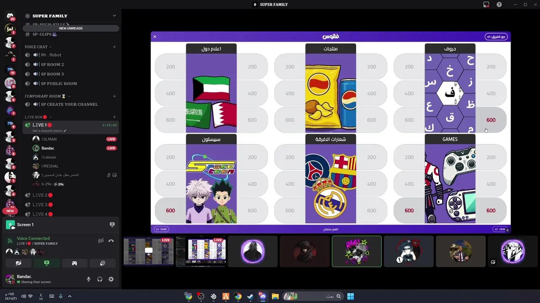The height and width of the screenshot is (303, 540).
Task: Click user h-29x in voice list
Action: point(46,184)
